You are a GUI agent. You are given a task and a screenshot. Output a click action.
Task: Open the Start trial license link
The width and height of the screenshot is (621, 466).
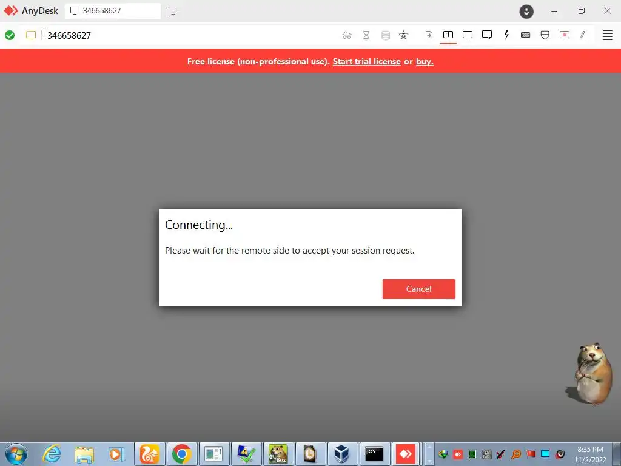click(x=366, y=61)
